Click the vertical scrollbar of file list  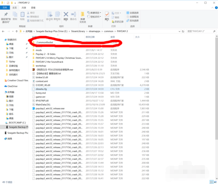coord(217,89)
